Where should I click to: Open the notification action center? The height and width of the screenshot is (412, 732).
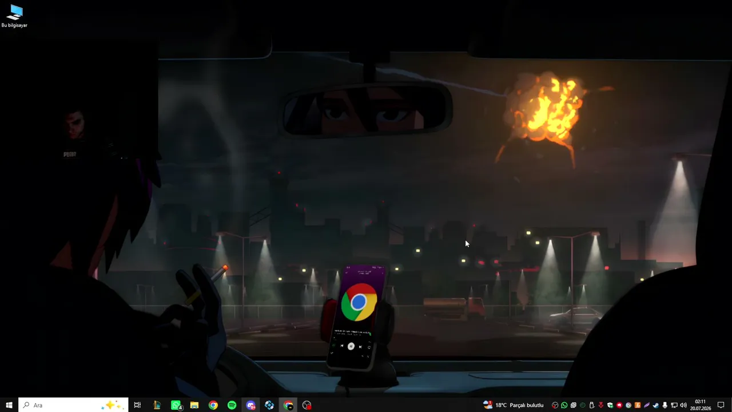(721, 405)
